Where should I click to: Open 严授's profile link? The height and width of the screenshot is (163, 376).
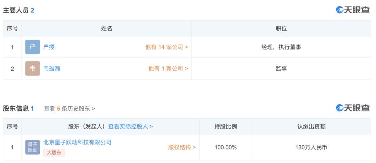[x=49, y=47]
